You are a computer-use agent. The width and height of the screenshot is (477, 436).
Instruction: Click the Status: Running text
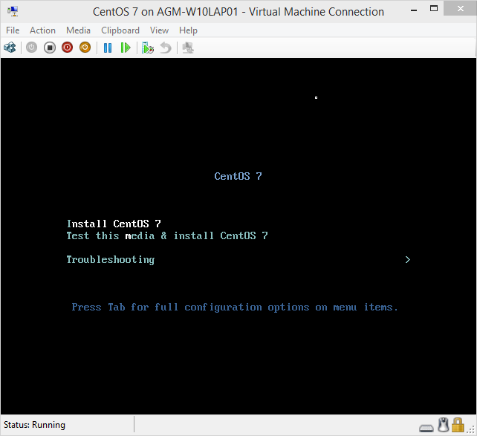34,425
